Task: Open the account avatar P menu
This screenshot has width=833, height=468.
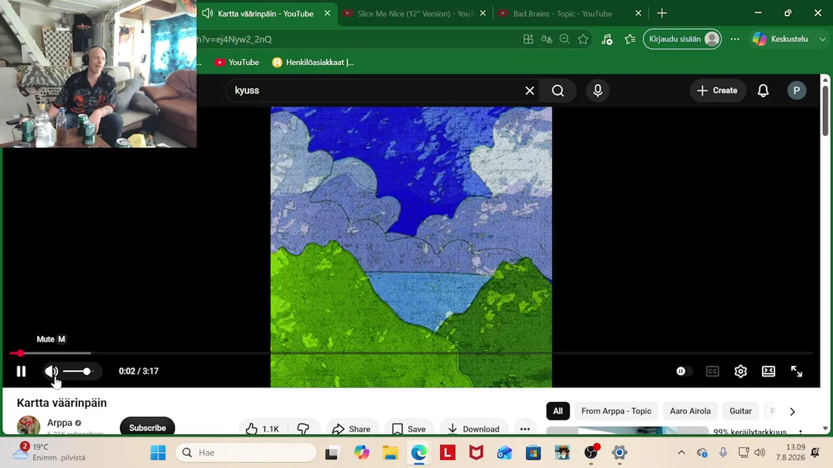Action: point(797,90)
